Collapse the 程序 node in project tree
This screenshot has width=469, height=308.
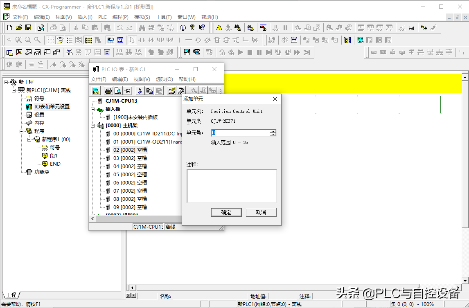(x=22, y=131)
